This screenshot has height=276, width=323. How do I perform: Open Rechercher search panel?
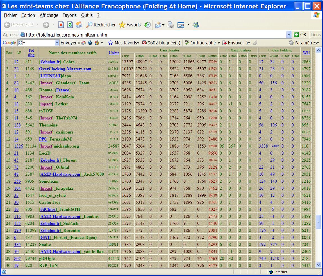click(x=101, y=25)
